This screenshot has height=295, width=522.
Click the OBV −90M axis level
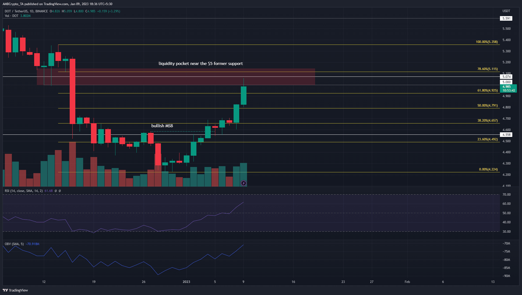[x=506, y=276]
